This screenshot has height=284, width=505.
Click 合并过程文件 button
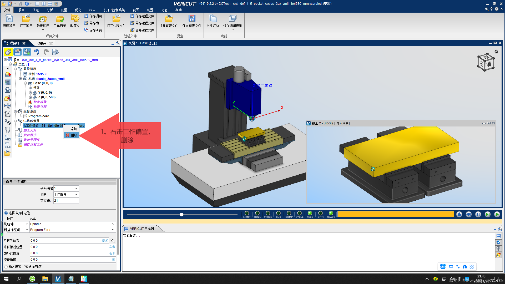coord(142,30)
